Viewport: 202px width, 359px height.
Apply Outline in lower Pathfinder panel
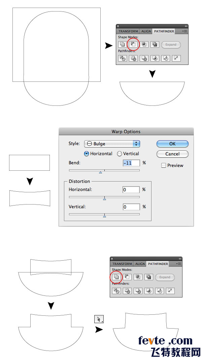pyautogui.click(x=159, y=291)
